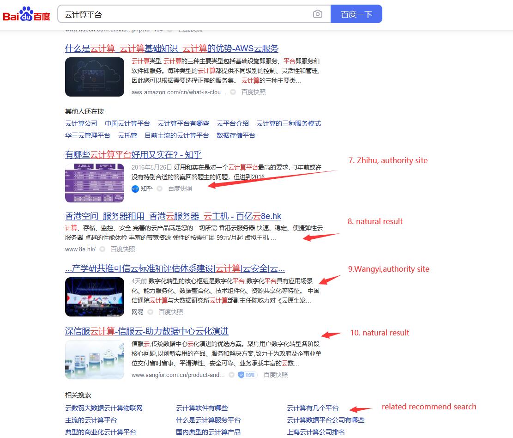Related search 云计算软件有哪些
This screenshot has height=438, width=513.
[x=202, y=408]
